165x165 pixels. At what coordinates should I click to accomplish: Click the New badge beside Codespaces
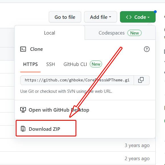pos(135,33)
